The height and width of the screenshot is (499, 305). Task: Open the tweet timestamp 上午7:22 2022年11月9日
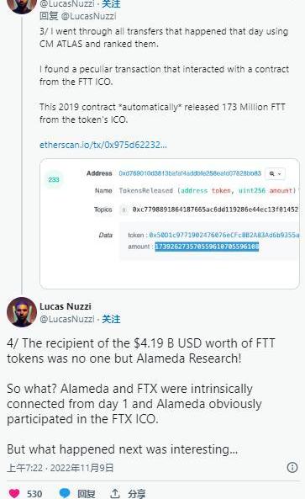click(x=60, y=468)
